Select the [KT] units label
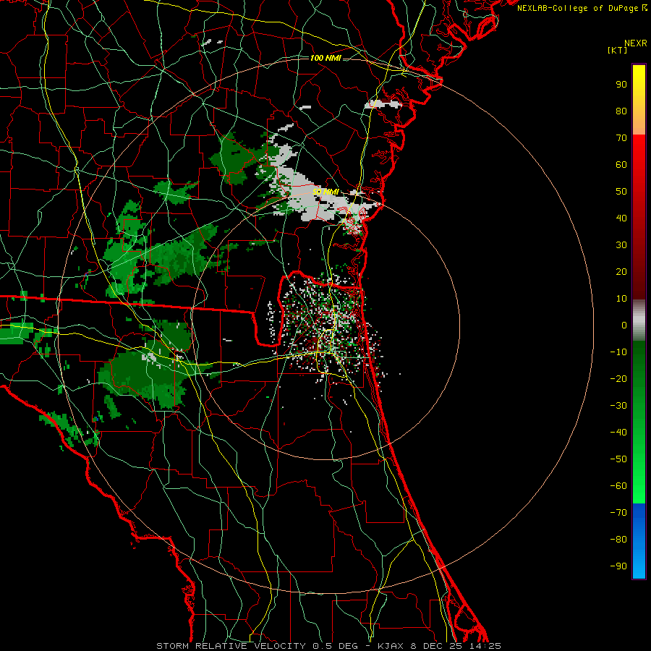The height and width of the screenshot is (651, 651). click(x=618, y=50)
